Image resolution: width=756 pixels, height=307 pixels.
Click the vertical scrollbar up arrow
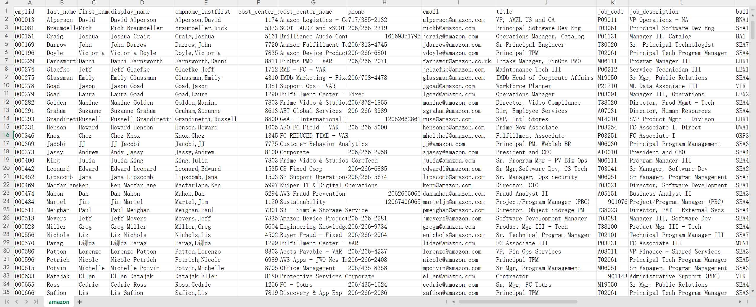pos(753,15)
